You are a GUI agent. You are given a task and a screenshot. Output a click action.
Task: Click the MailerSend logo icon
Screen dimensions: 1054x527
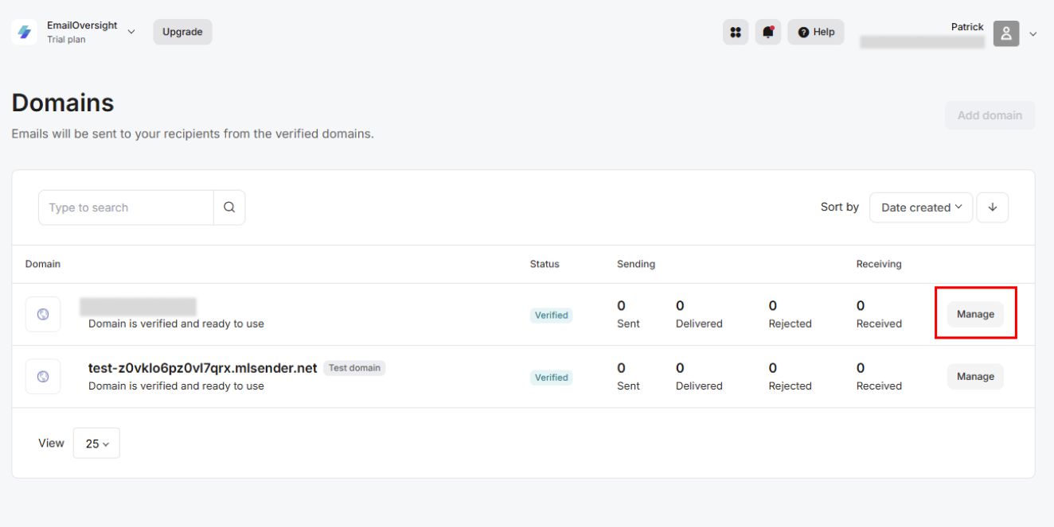click(x=25, y=32)
